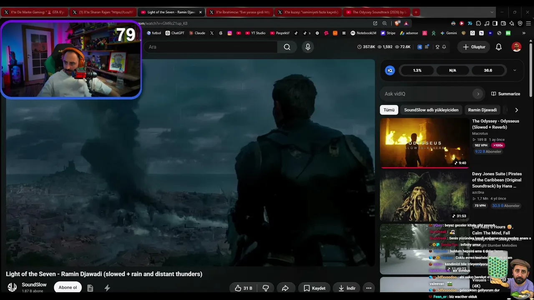Image resolution: width=534 pixels, height=300 pixels.
Task: Click the 36.6 vidIQ stat pill
Action: [488, 70]
